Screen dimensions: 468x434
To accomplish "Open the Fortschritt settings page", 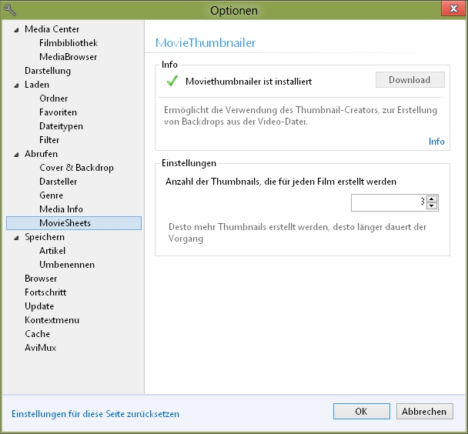I will coord(45,292).
